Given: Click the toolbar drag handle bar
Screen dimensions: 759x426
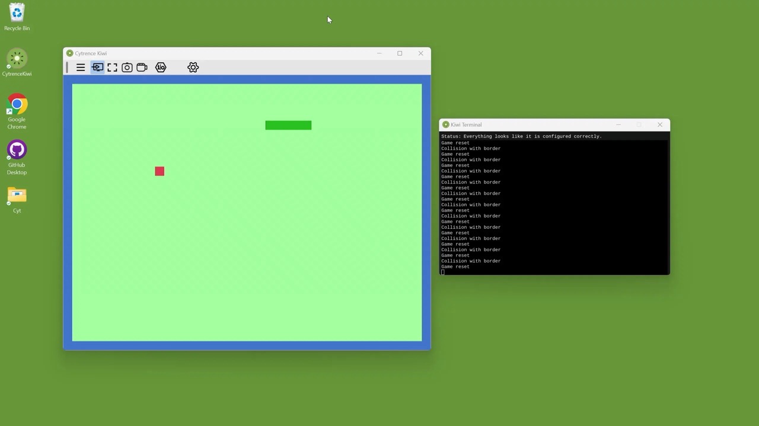Looking at the screenshot, I should pyautogui.click(x=67, y=68).
